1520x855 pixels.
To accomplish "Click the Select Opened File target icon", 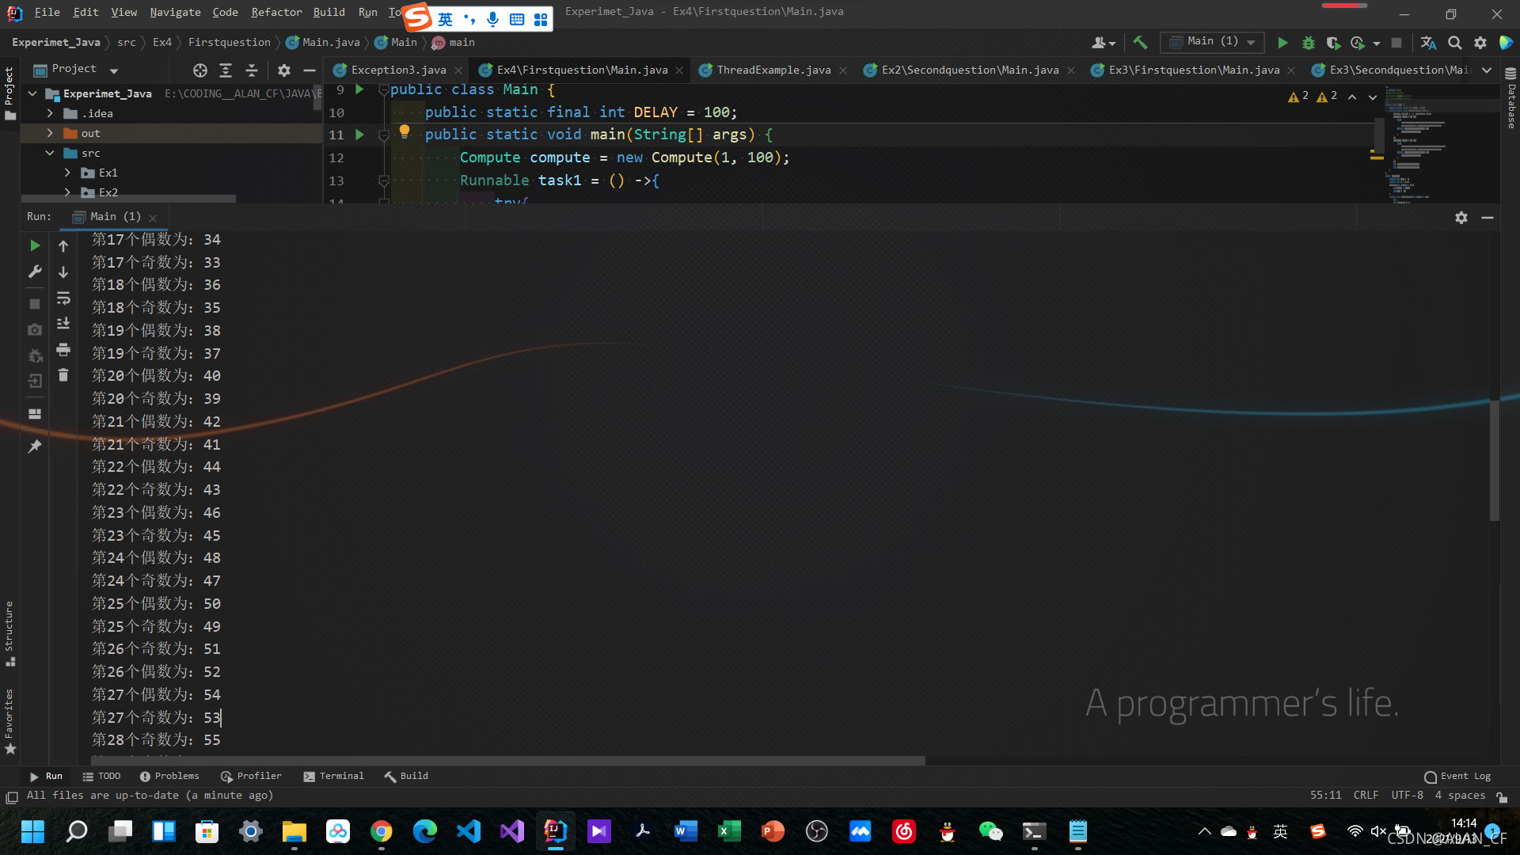I will click(200, 70).
